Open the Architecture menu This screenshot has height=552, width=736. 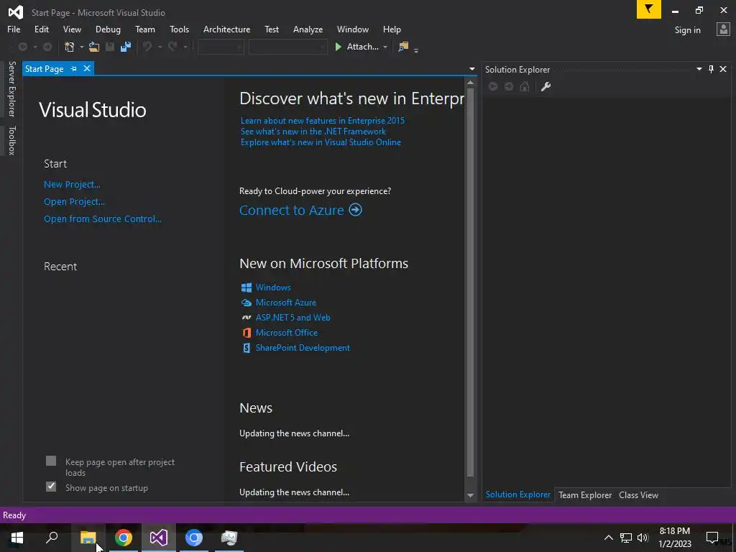point(226,29)
